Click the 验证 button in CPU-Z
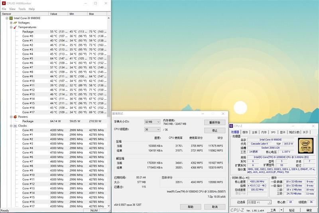 coord(292,210)
